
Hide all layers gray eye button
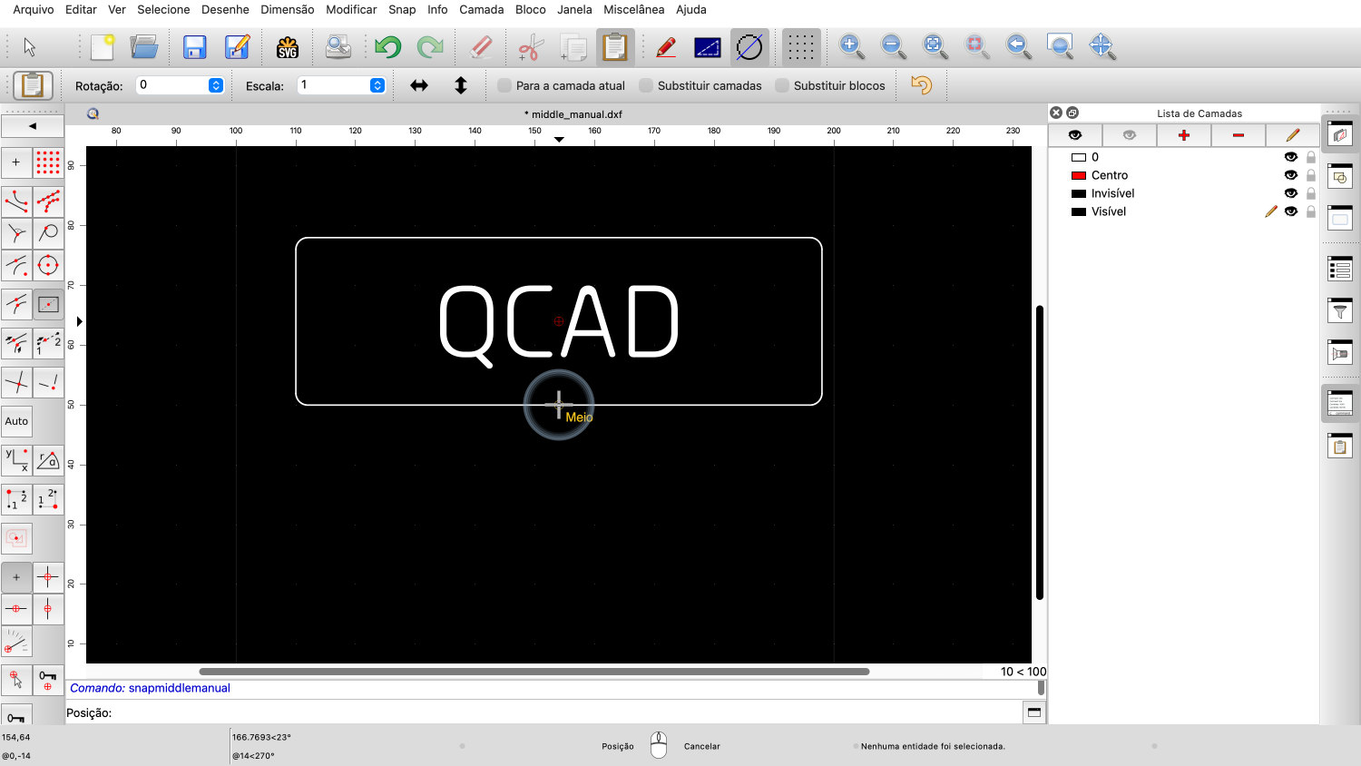tap(1130, 135)
